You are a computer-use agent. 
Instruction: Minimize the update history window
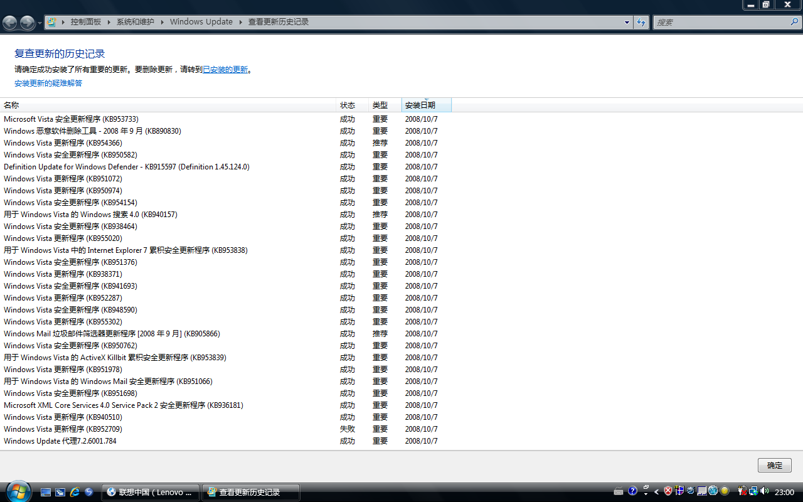coord(751,4)
